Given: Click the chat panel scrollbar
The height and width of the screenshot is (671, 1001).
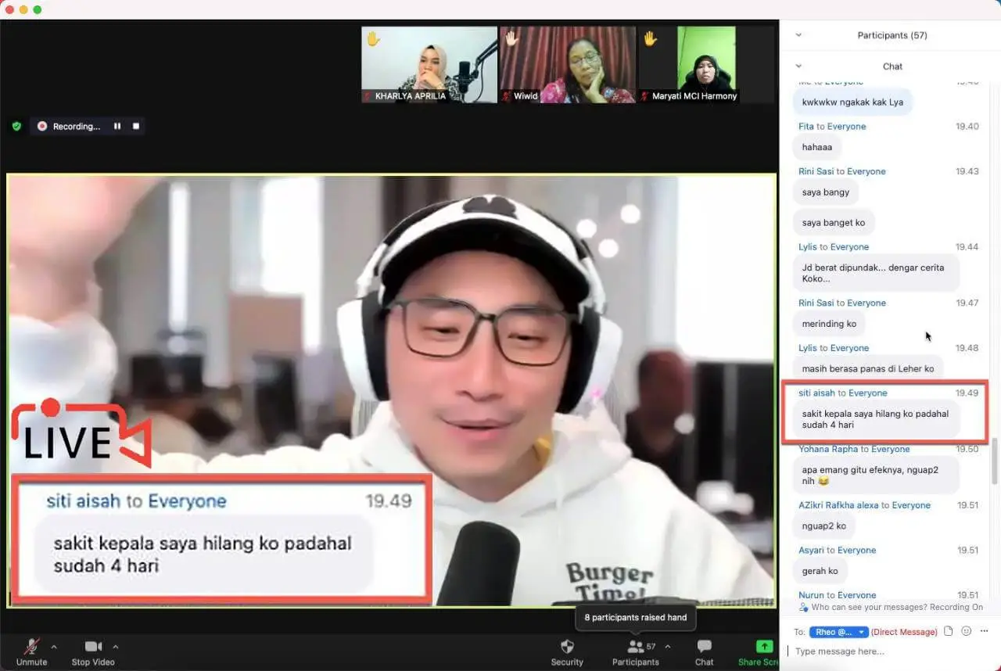Looking at the screenshot, I should [995, 461].
